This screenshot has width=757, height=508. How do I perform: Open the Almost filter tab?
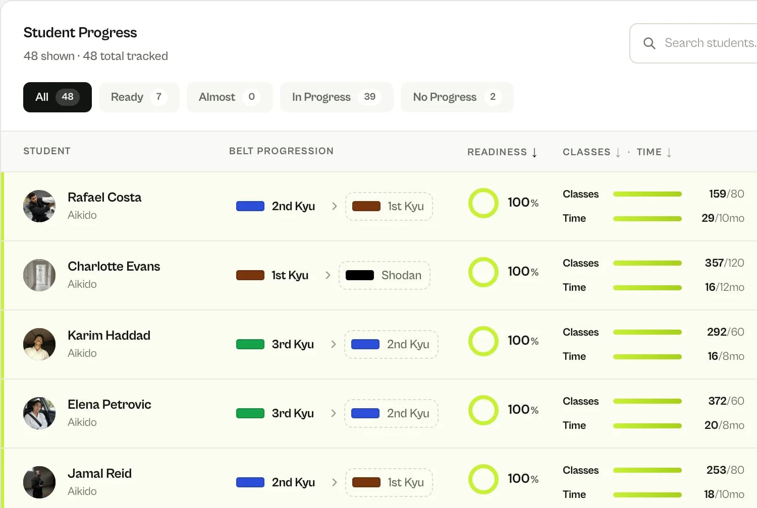(230, 97)
